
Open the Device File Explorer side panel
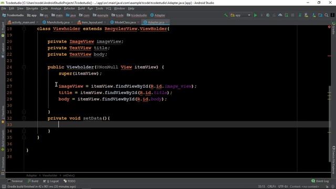(334, 160)
